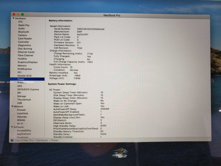
Task: Click Hardware in the path bar
Action: point(42,141)
